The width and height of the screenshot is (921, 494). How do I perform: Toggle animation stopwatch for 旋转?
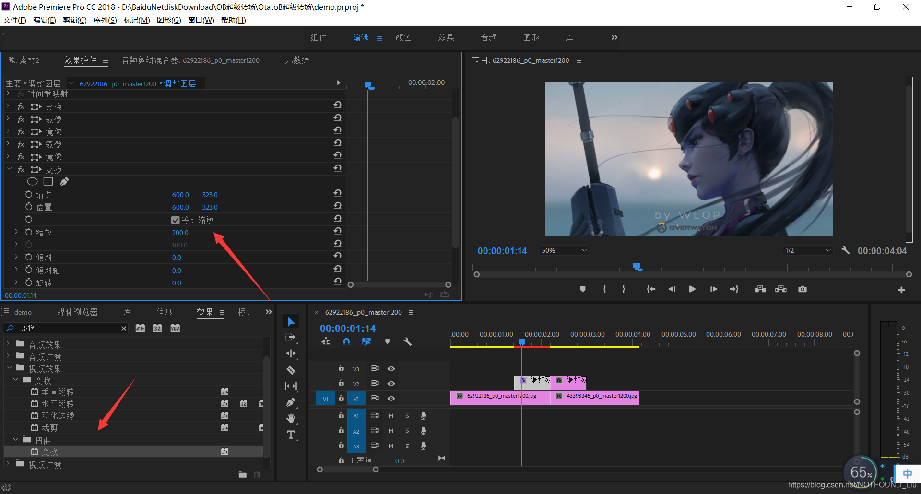29,282
